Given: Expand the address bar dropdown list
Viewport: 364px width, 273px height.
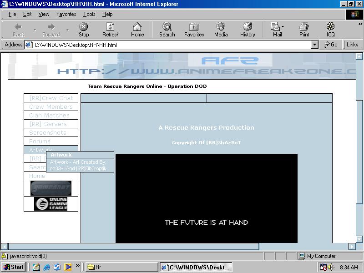Looking at the screenshot, I should (x=315, y=45).
